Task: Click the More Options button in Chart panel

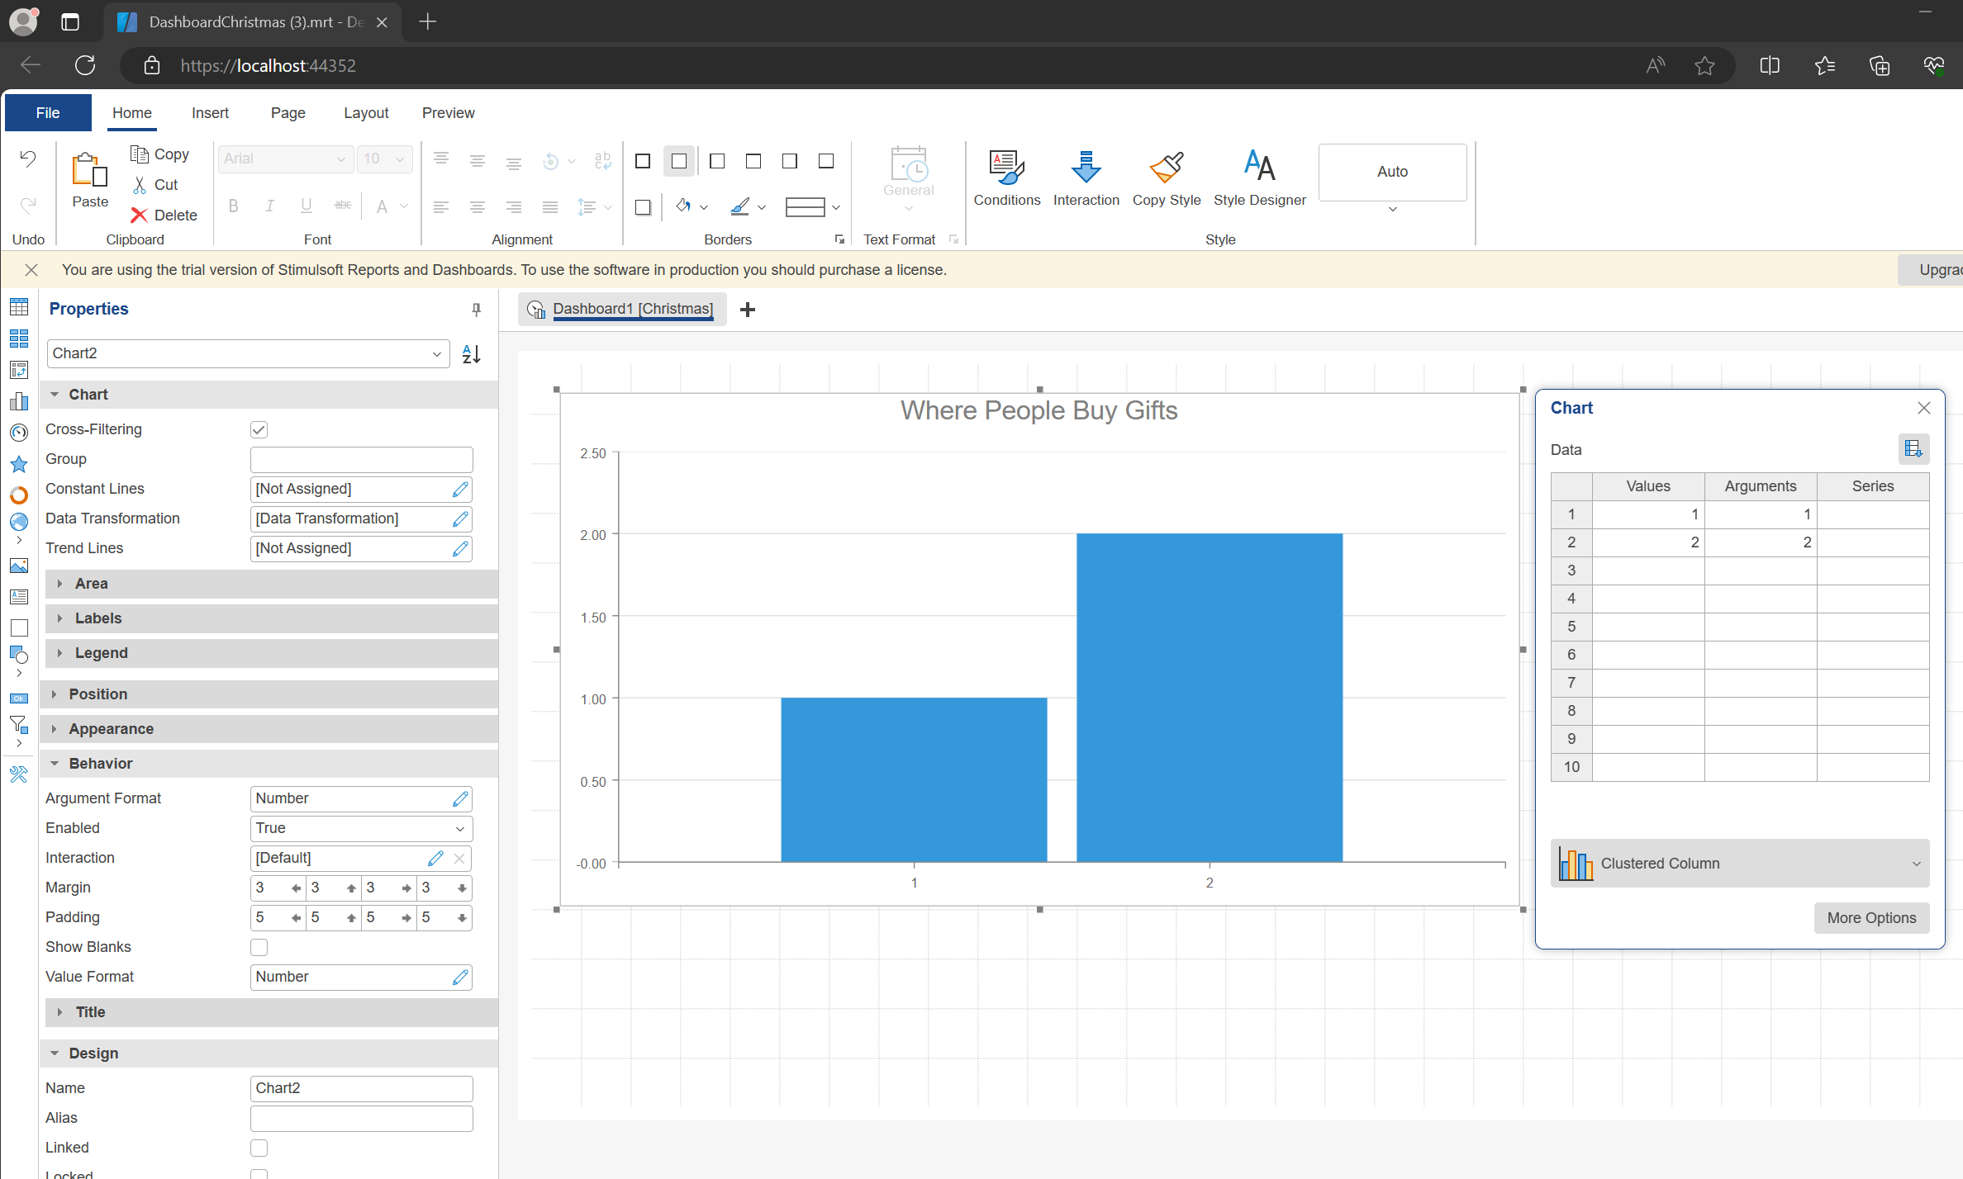Action: pyautogui.click(x=1872, y=916)
